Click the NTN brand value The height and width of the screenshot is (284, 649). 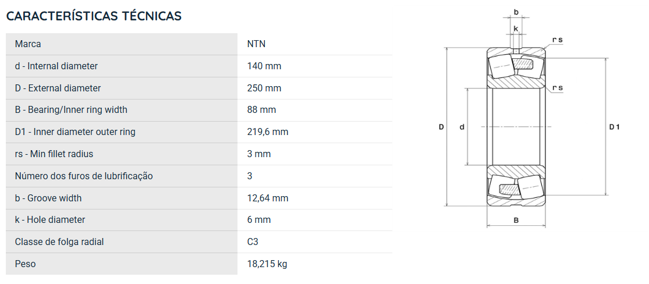[x=256, y=44]
